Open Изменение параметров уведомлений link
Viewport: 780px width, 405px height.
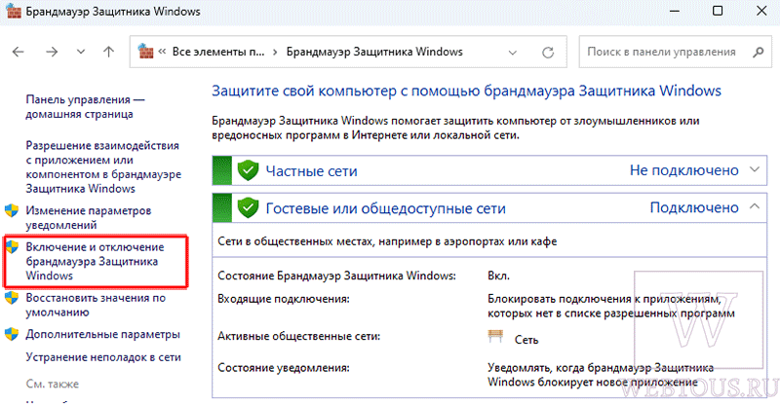[89, 218]
